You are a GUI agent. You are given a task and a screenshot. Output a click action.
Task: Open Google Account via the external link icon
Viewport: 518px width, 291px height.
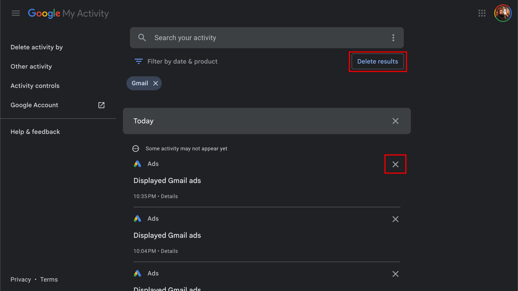[x=101, y=105]
